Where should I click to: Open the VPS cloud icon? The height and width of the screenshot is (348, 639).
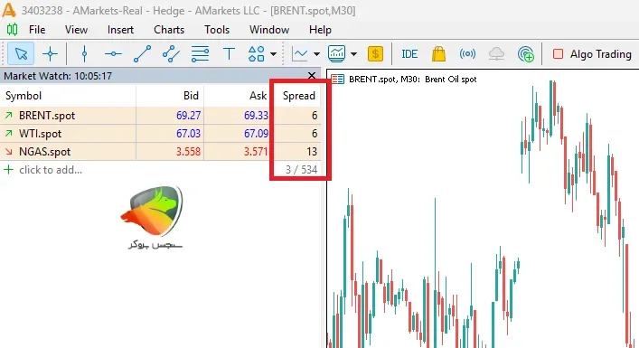click(x=496, y=54)
